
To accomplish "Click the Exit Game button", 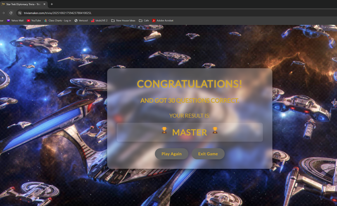I will (x=208, y=154).
